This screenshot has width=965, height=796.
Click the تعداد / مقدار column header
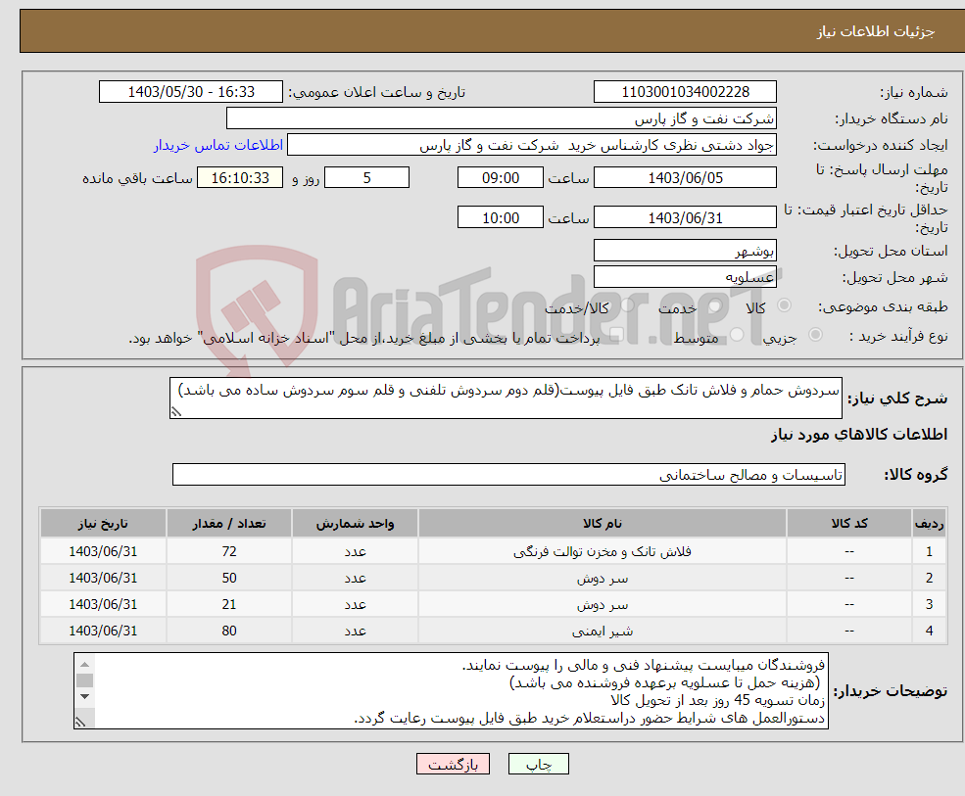pos(229,524)
